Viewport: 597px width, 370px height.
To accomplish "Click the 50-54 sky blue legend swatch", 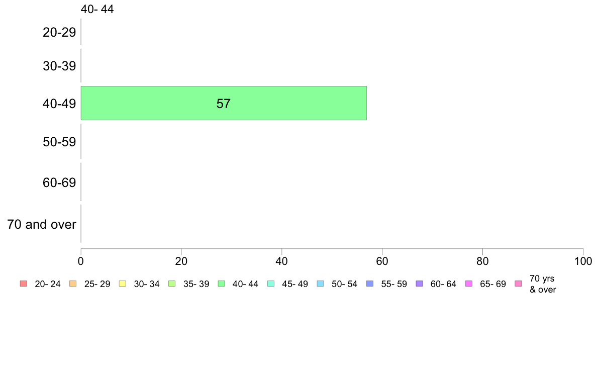I will (320, 284).
